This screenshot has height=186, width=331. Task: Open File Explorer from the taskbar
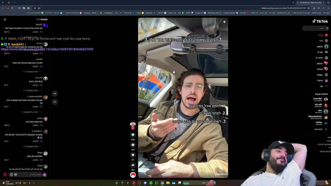click(168, 183)
